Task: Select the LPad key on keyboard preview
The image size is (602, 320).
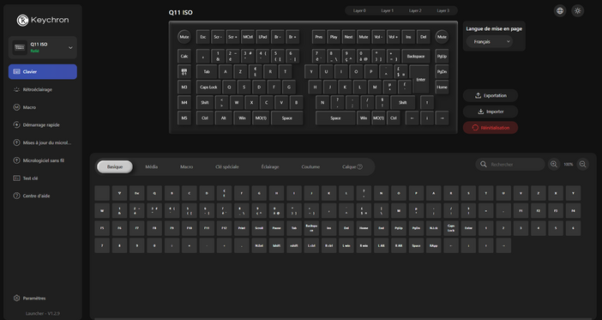Action: click(262, 37)
